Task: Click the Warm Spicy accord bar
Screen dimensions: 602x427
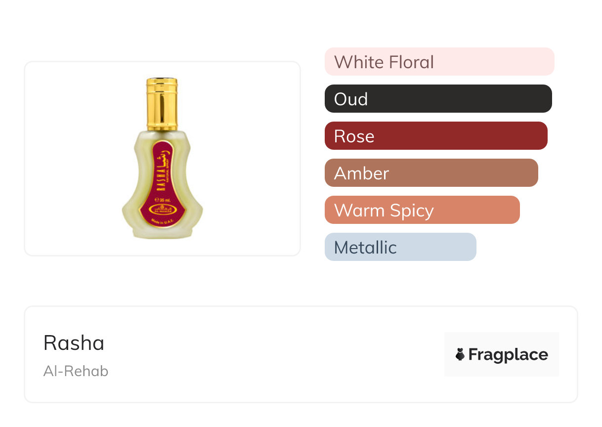Action: (x=422, y=210)
